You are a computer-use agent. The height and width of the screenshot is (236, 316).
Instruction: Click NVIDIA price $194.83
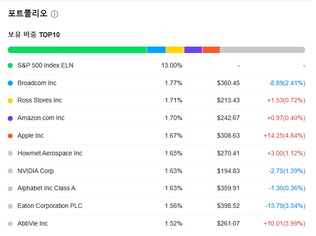click(228, 171)
